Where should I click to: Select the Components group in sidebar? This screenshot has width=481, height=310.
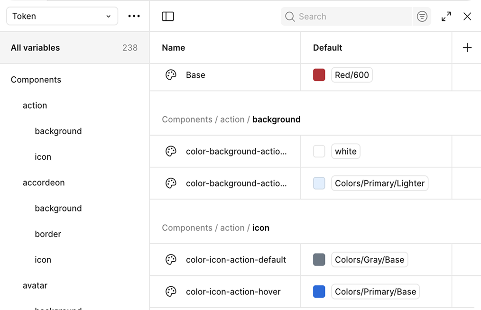[36, 80]
